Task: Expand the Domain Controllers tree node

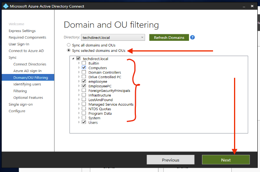Action: pyautogui.click(x=79, y=72)
